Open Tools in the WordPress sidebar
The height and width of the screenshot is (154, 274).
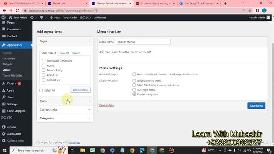pos(10,97)
